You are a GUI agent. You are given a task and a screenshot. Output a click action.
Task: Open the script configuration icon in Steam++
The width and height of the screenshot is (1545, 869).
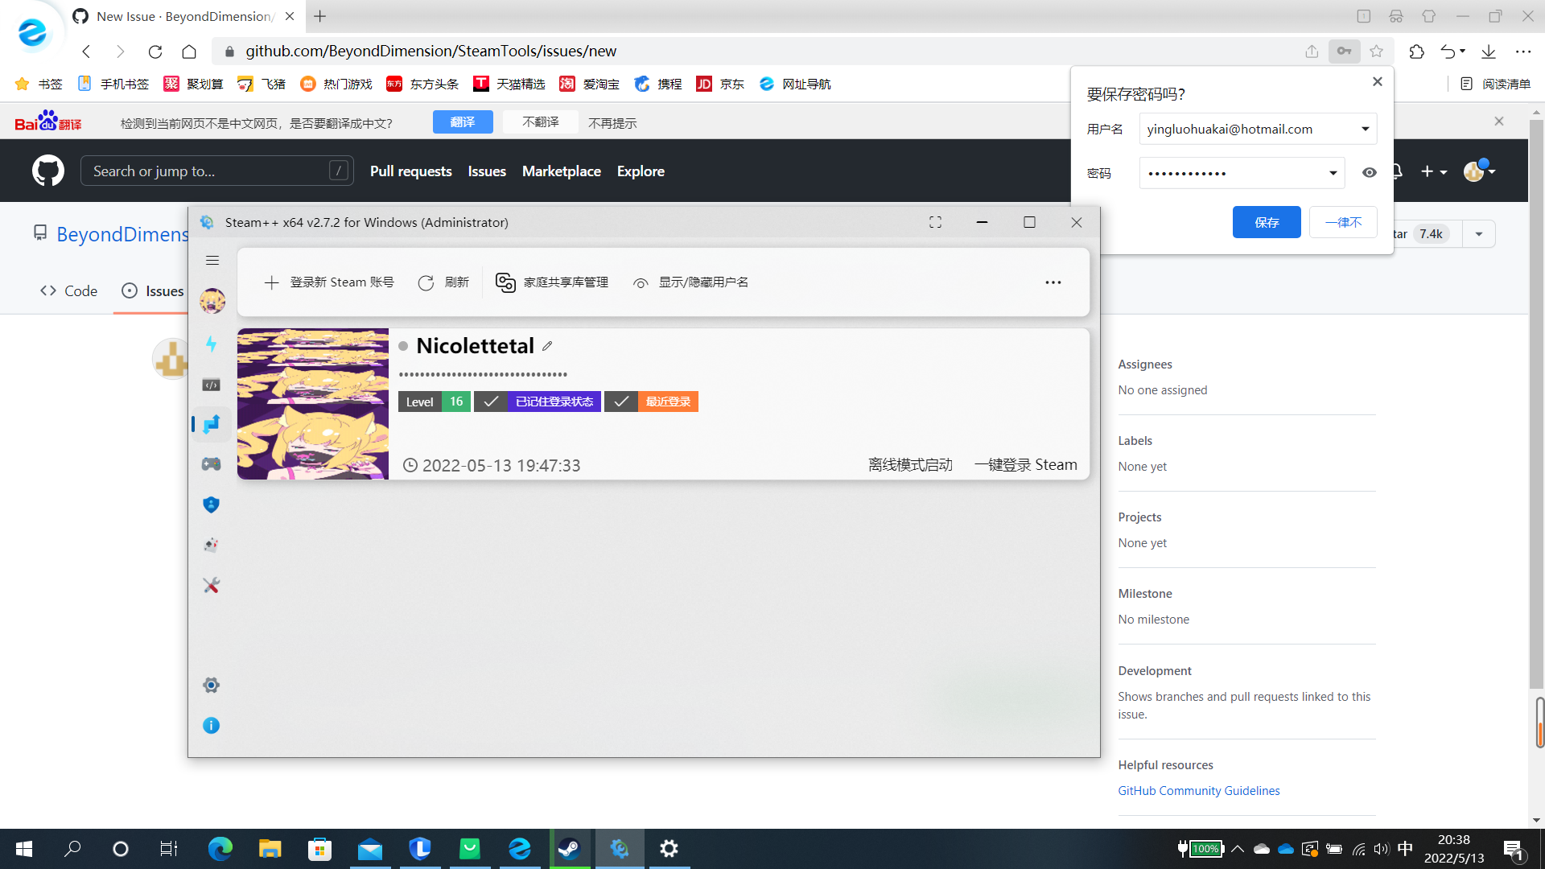click(211, 385)
